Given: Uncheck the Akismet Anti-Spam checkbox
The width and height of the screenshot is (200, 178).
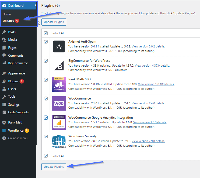Looking at the screenshot, I should (46, 42).
